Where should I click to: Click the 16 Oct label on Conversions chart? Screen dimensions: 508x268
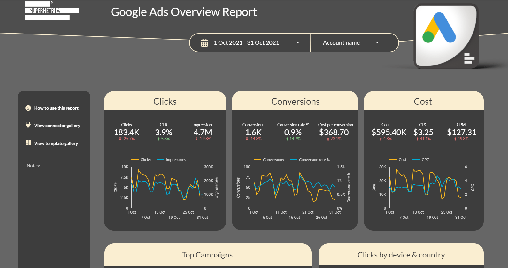point(294,218)
